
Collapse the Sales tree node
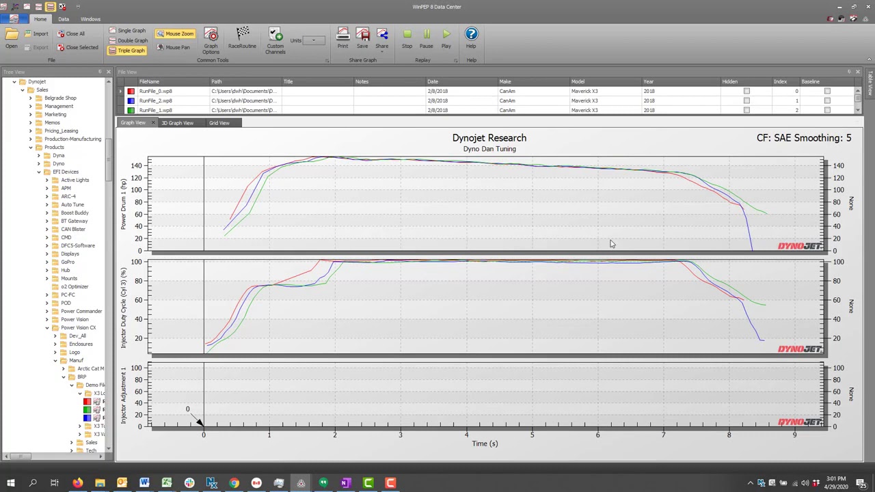click(x=22, y=90)
